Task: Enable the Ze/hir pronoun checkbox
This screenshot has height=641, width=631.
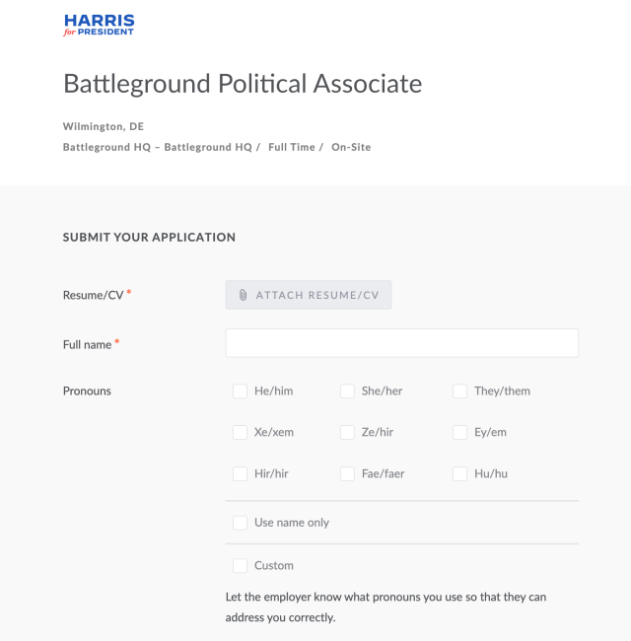Action: pyautogui.click(x=347, y=432)
